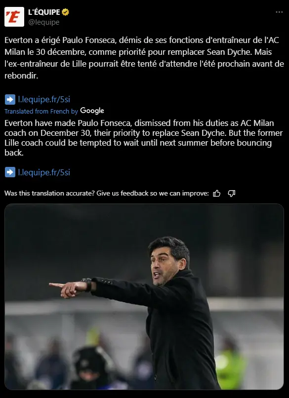This screenshot has width=289, height=398.
Task: Click 'back.' ending the English translation
Action: coord(14,153)
